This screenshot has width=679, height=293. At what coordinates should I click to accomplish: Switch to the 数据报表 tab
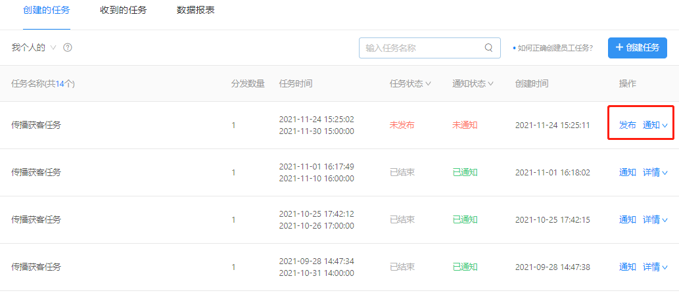196,11
